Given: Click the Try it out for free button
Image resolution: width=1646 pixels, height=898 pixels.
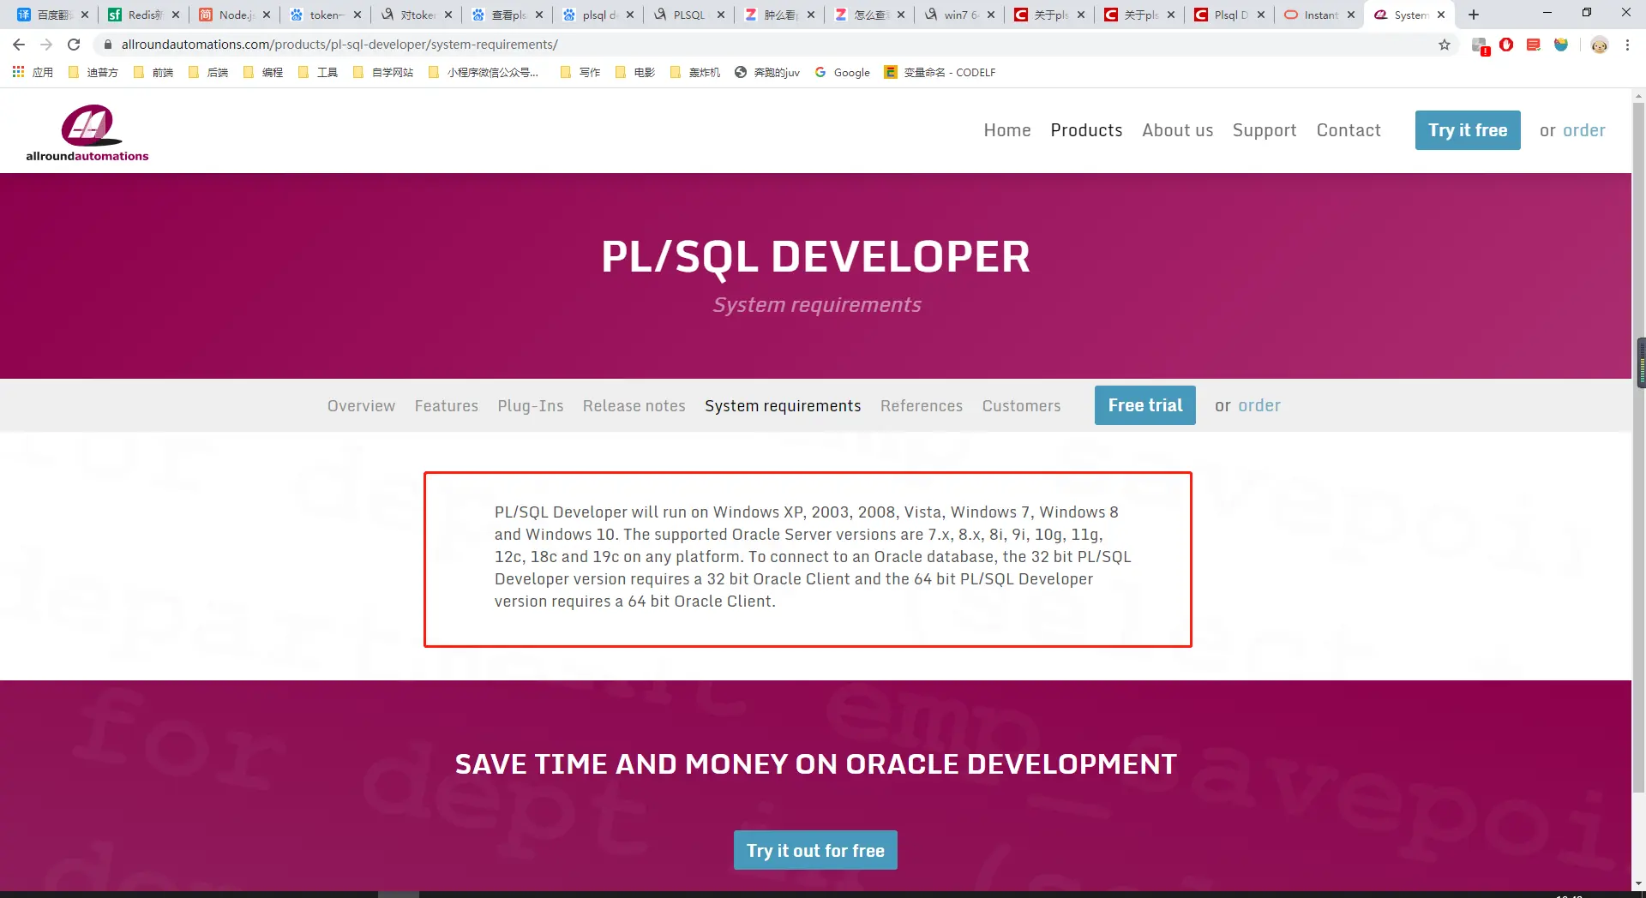Looking at the screenshot, I should pos(815,850).
